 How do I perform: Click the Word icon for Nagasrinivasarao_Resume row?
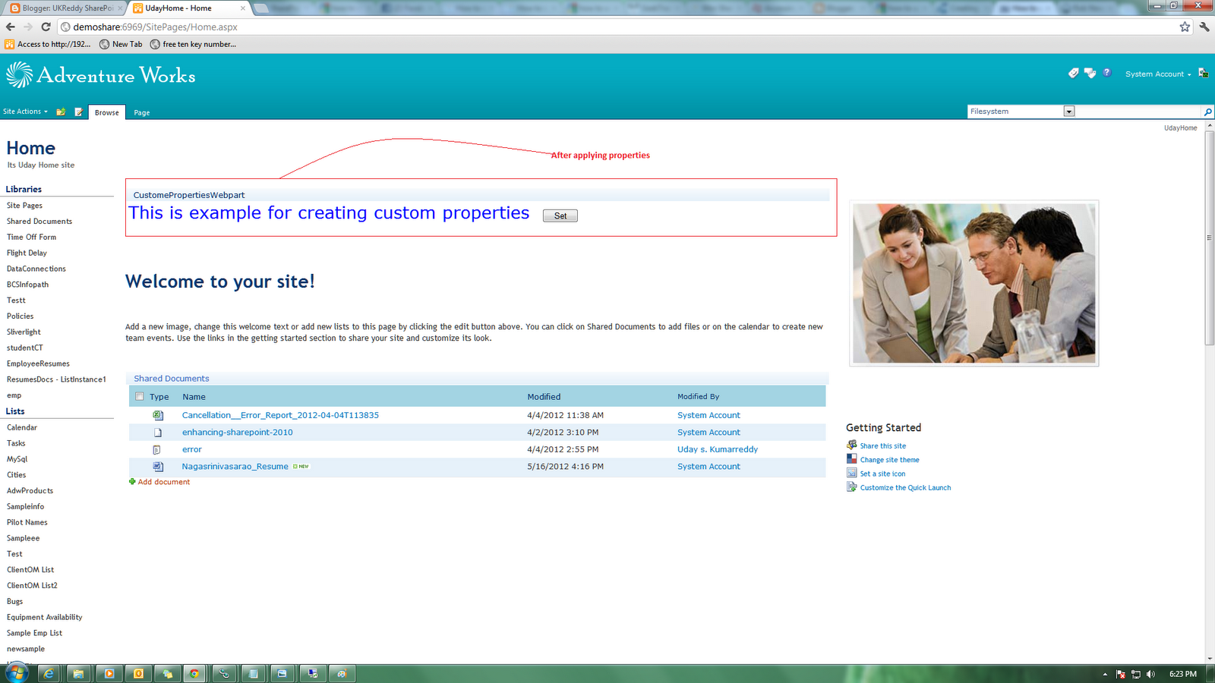[158, 467]
